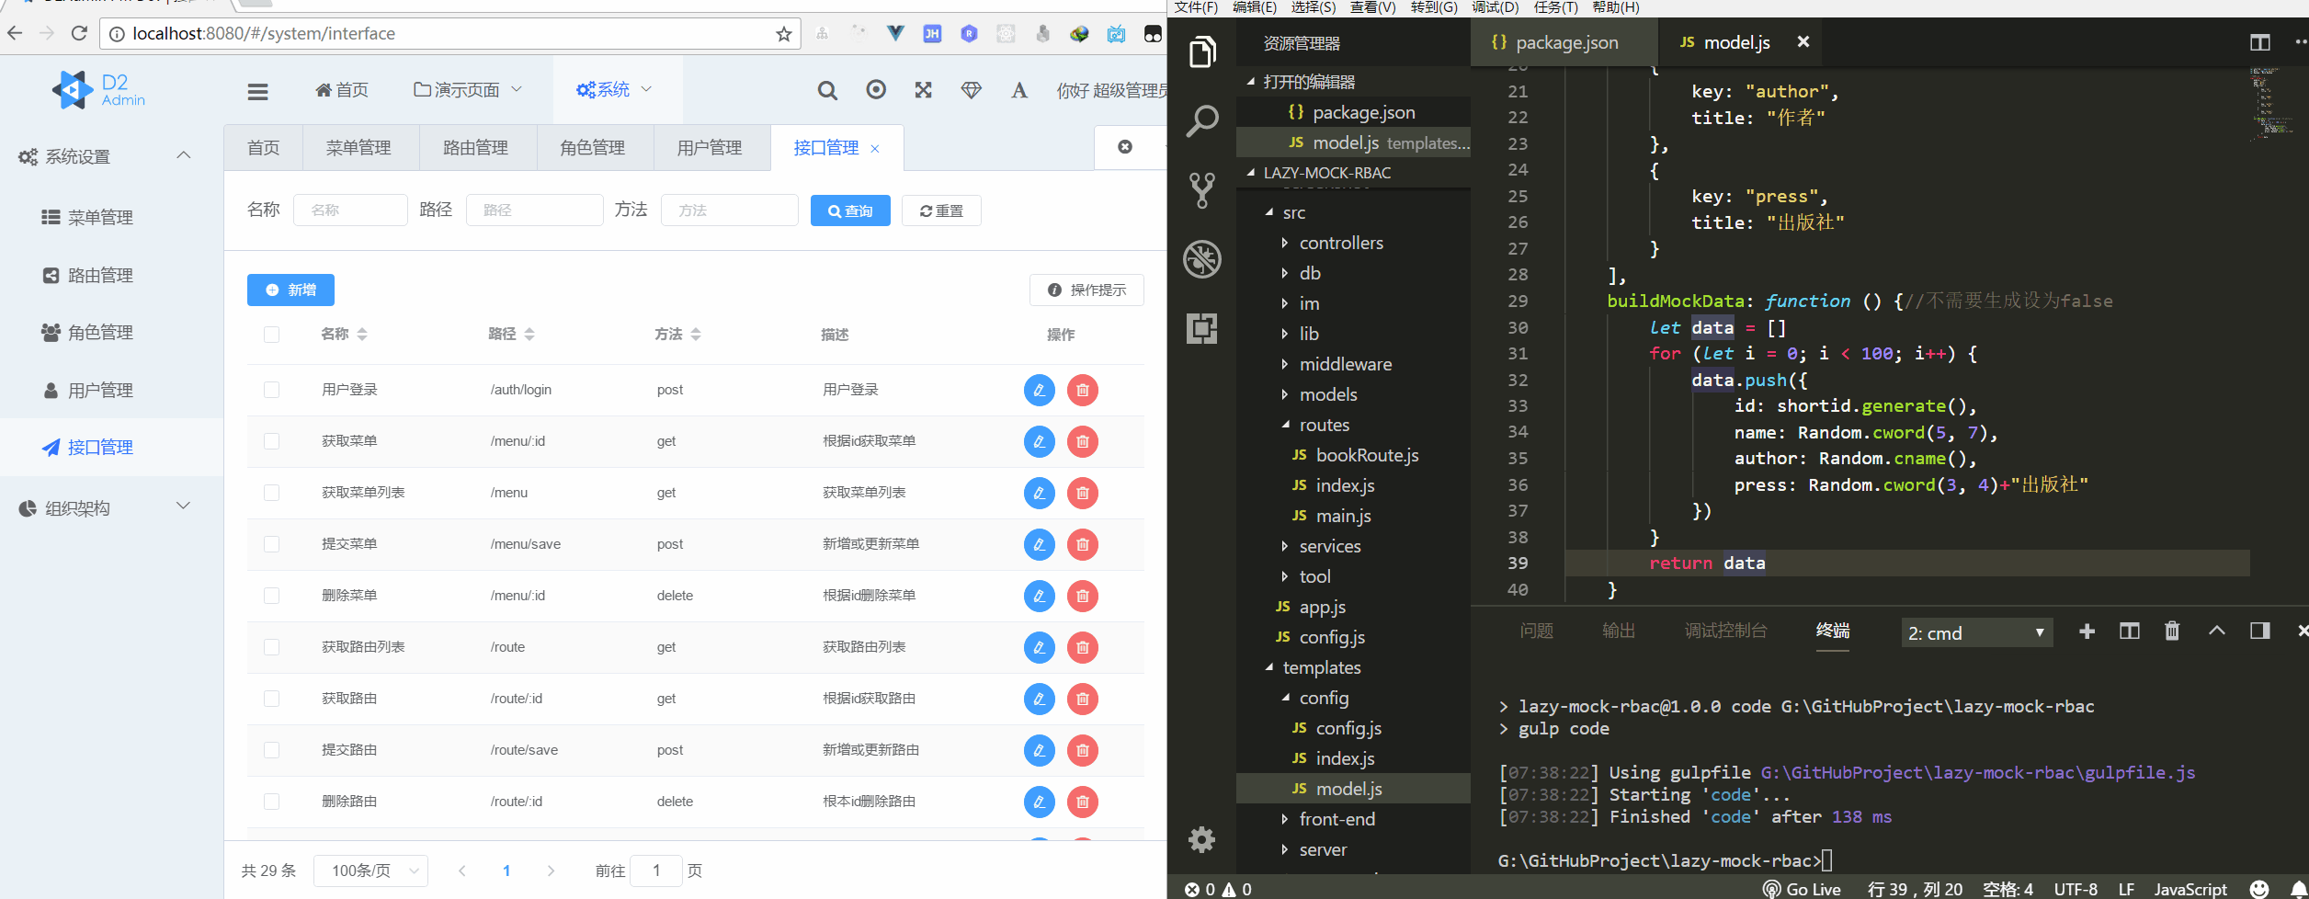Click the D2 Admin log record icon
This screenshot has height=899, width=2309.
pos(876,89)
